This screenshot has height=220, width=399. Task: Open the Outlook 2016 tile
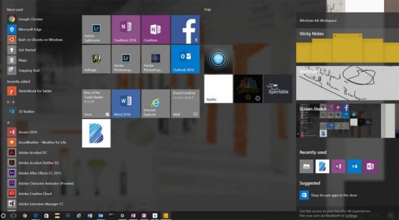(x=185, y=59)
